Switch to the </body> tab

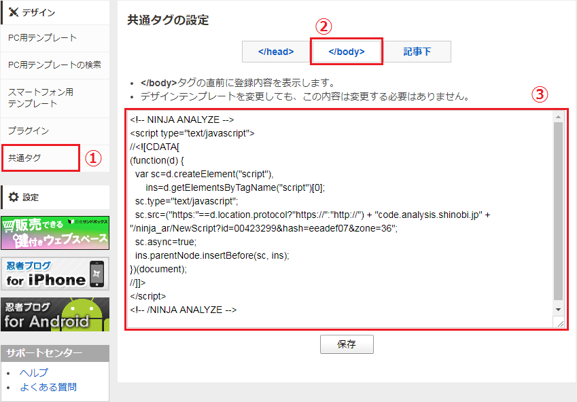tap(347, 52)
